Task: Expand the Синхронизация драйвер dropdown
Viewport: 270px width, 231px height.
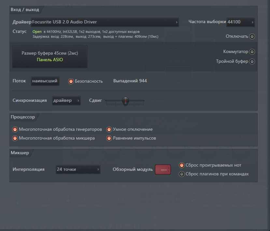Action: 66,101
